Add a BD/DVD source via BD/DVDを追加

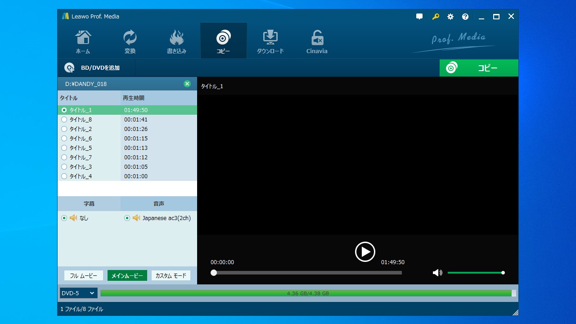pyautogui.click(x=96, y=68)
